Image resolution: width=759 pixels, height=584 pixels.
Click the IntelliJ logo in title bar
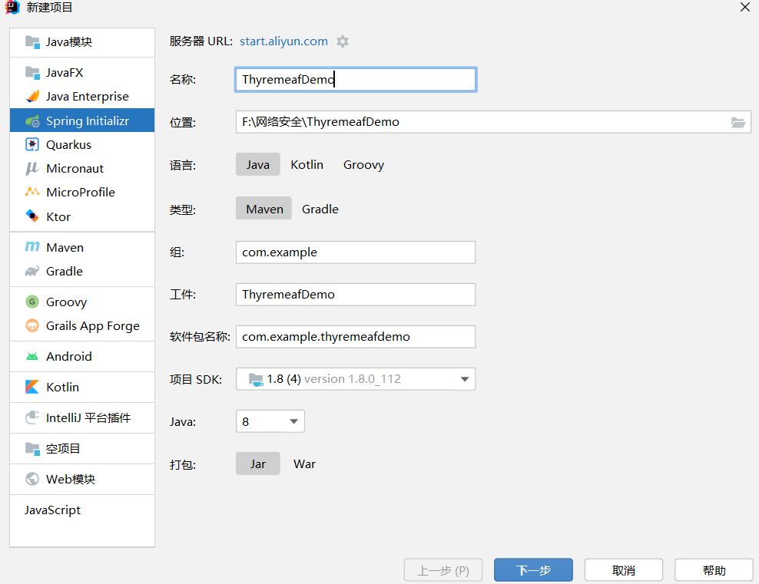12,7
